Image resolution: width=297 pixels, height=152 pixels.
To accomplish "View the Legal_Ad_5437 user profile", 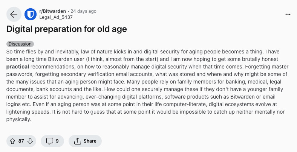I will [56, 17].
